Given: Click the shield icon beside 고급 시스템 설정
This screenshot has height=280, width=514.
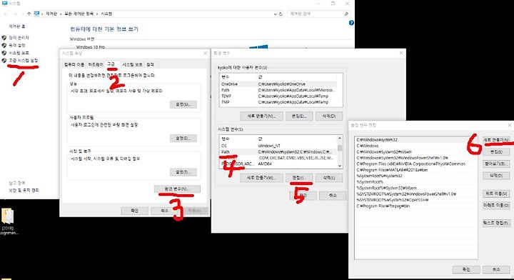Looking at the screenshot, I should pyautogui.click(x=4, y=60).
